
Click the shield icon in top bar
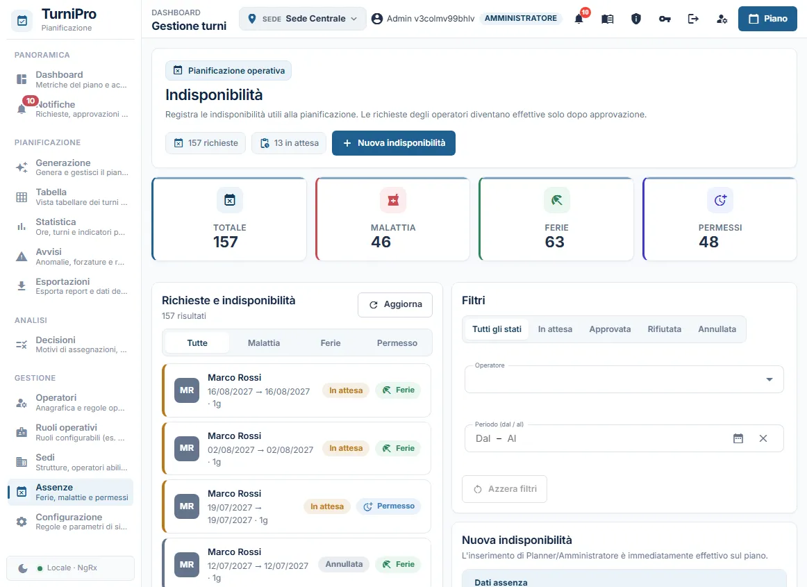click(636, 19)
